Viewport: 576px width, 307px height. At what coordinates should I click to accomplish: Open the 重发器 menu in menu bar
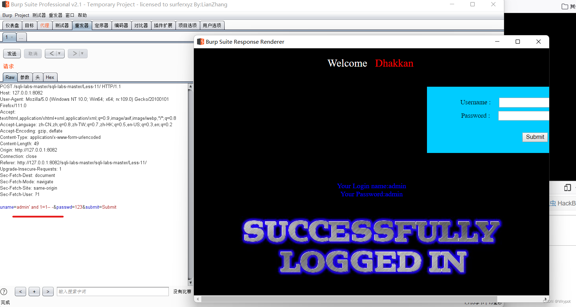[x=55, y=15]
